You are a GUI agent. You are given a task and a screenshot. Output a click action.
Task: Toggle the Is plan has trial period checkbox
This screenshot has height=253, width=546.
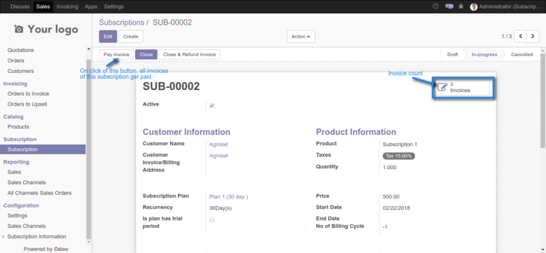pyautogui.click(x=212, y=220)
